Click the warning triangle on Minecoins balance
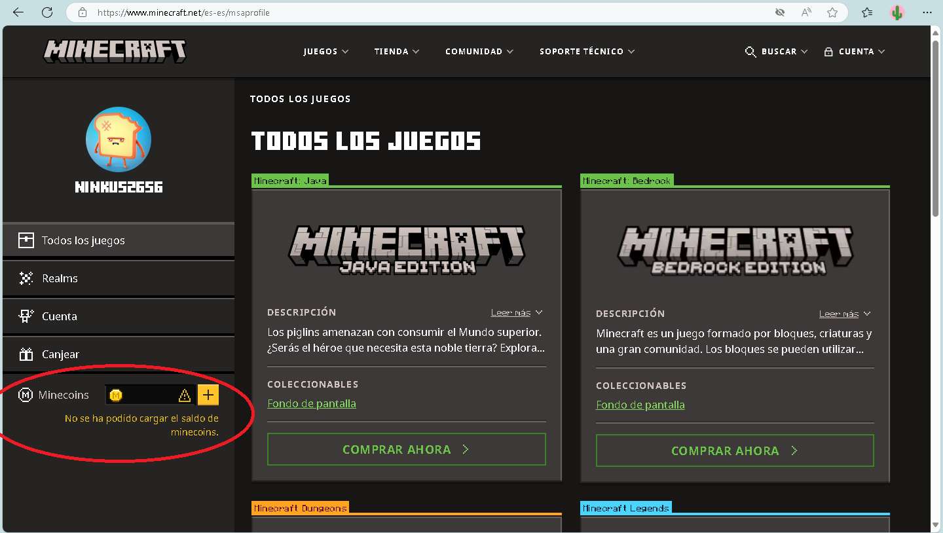The height and width of the screenshot is (533, 943). pyautogui.click(x=185, y=395)
